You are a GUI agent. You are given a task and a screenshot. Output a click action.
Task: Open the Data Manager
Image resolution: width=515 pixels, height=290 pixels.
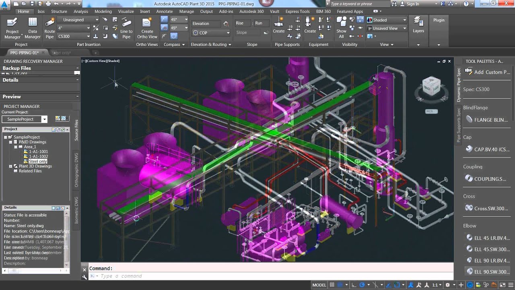(32, 28)
